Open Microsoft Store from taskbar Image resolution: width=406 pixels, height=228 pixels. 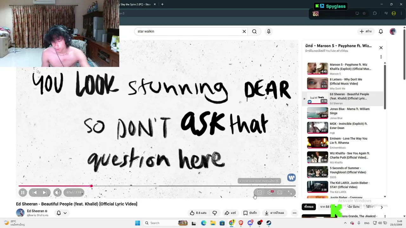(x=222, y=223)
